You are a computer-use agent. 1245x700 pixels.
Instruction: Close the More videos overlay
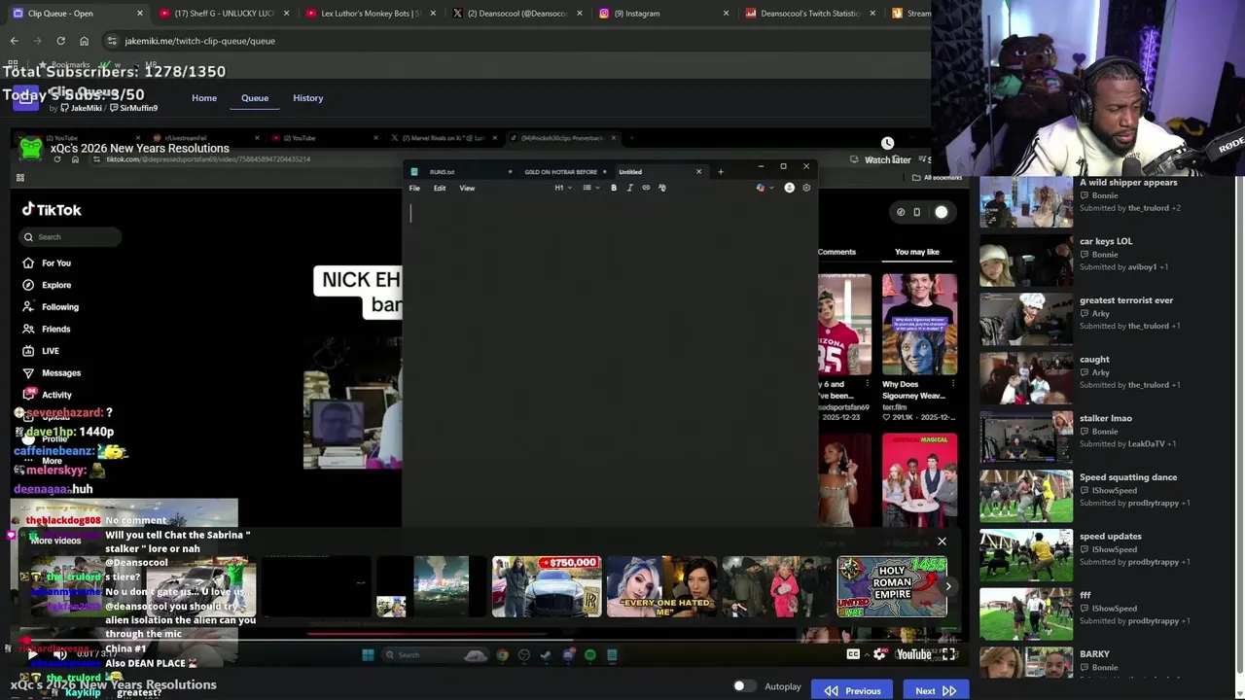point(942,542)
